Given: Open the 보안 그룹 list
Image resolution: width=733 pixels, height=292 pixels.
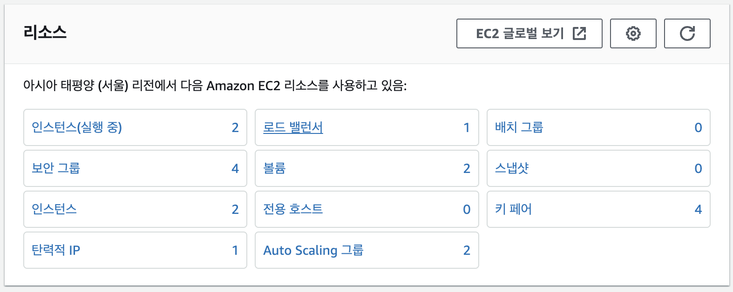Looking at the screenshot, I should pos(54,169).
